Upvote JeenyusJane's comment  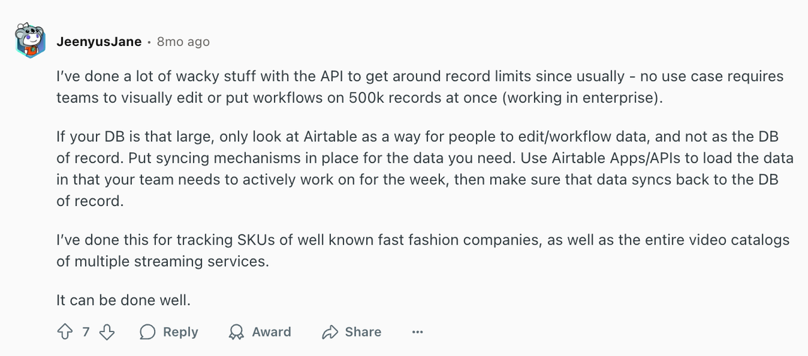[65, 332]
